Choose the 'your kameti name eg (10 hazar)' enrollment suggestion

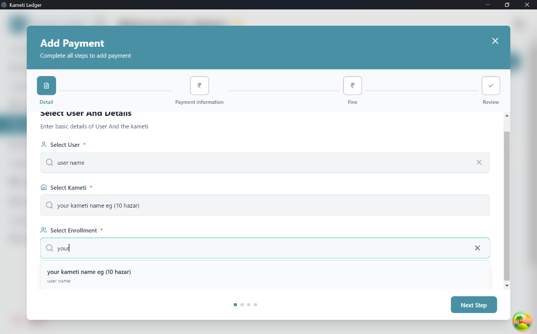pos(265,275)
